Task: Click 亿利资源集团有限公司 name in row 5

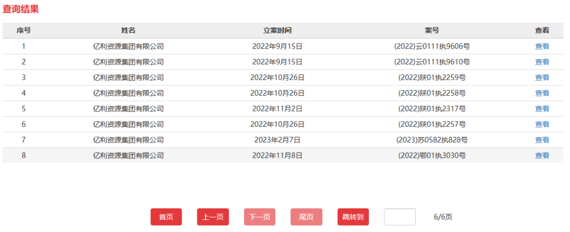Action: click(128, 109)
